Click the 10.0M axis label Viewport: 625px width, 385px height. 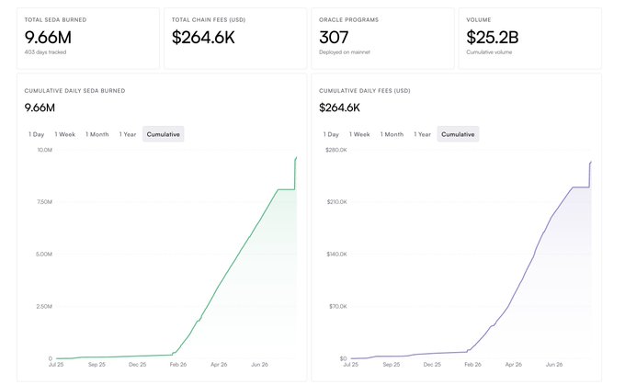pos(45,150)
